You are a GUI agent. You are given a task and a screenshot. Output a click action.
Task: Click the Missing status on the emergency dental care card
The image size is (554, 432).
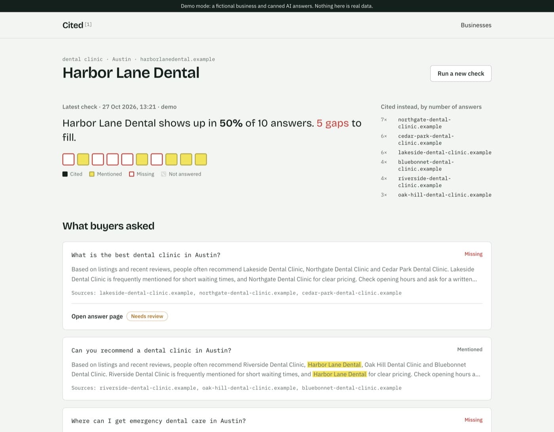click(x=473, y=420)
